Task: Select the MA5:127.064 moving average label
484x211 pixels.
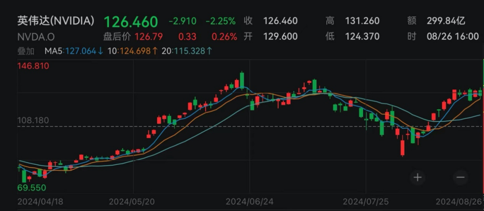Action: (74, 51)
